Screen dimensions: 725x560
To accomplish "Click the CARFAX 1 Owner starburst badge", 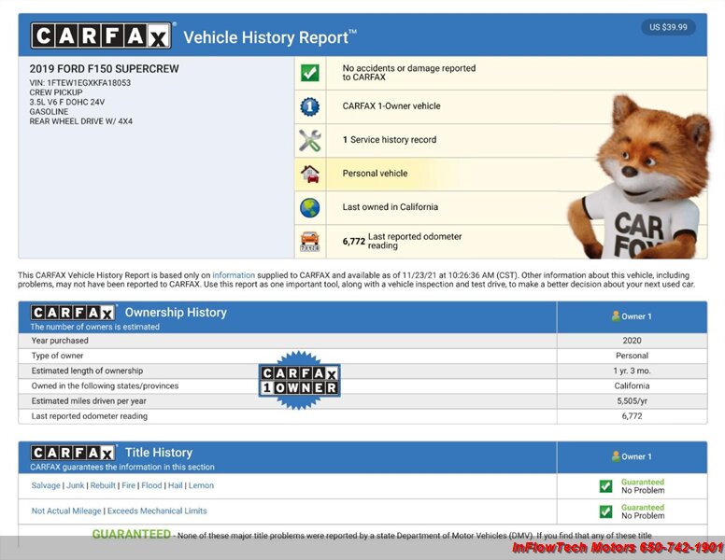I will click(x=299, y=380).
